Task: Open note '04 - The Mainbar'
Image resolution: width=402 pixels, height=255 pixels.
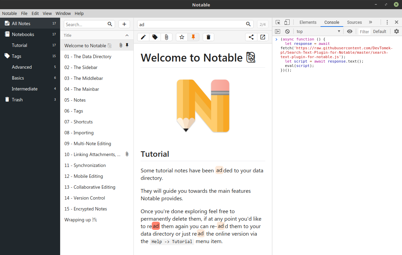Action: click(97, 89)
